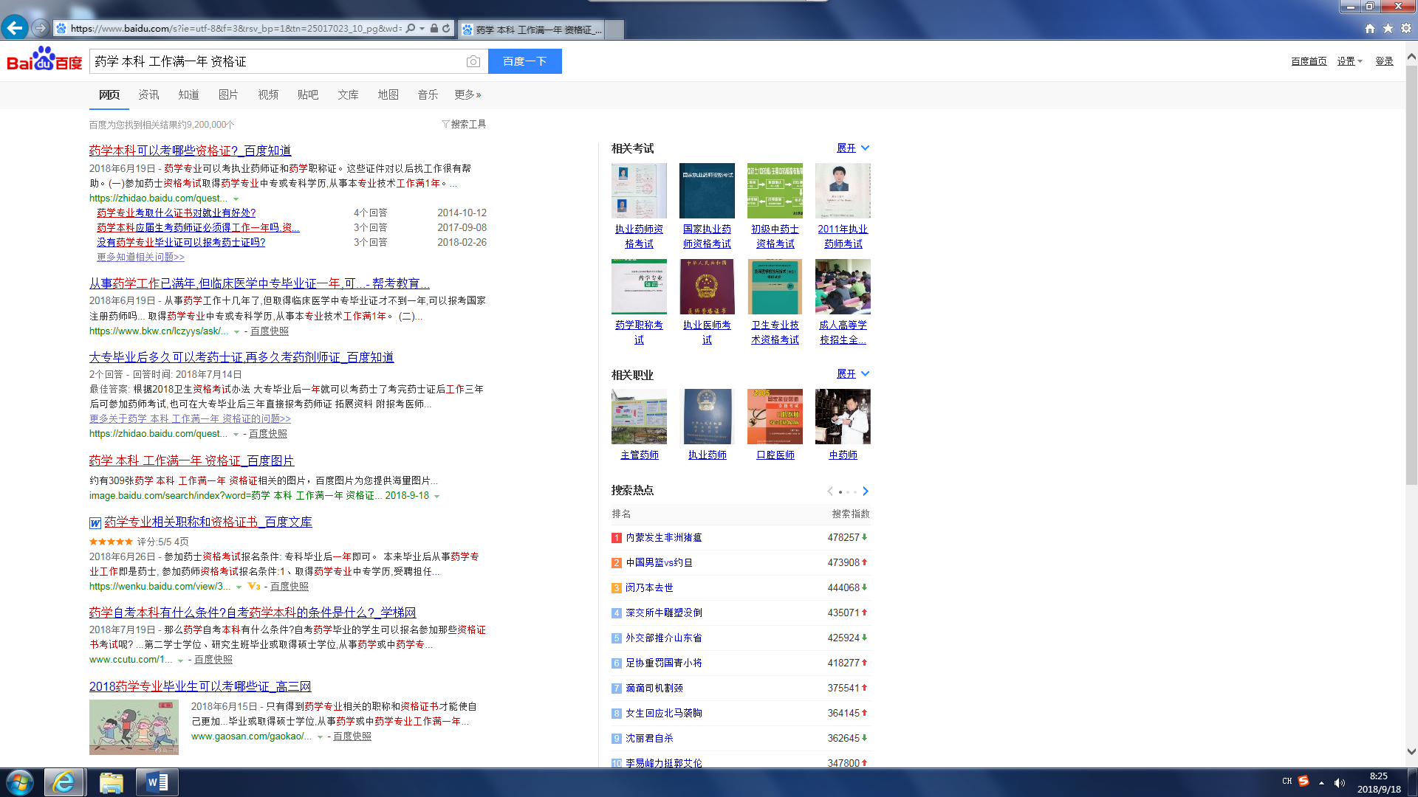Open 百度快照 for 学梯网 result
The width and height of the screenshot is (1418, 797).
tap(213, 660)
